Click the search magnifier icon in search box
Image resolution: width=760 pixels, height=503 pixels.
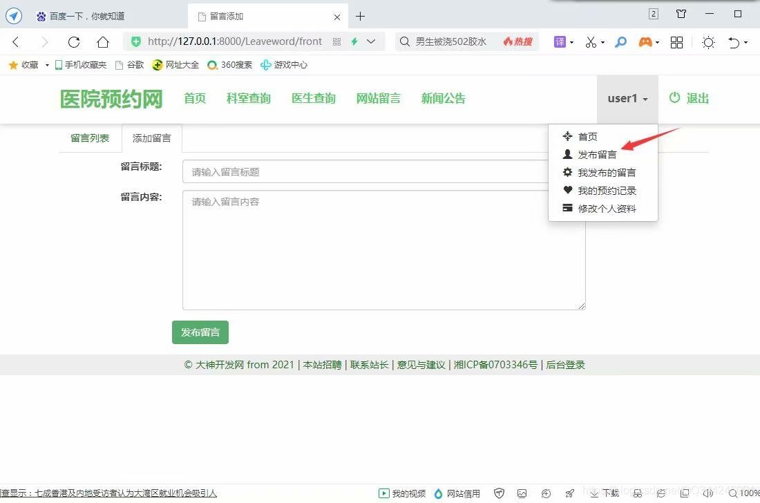point(404,41)
